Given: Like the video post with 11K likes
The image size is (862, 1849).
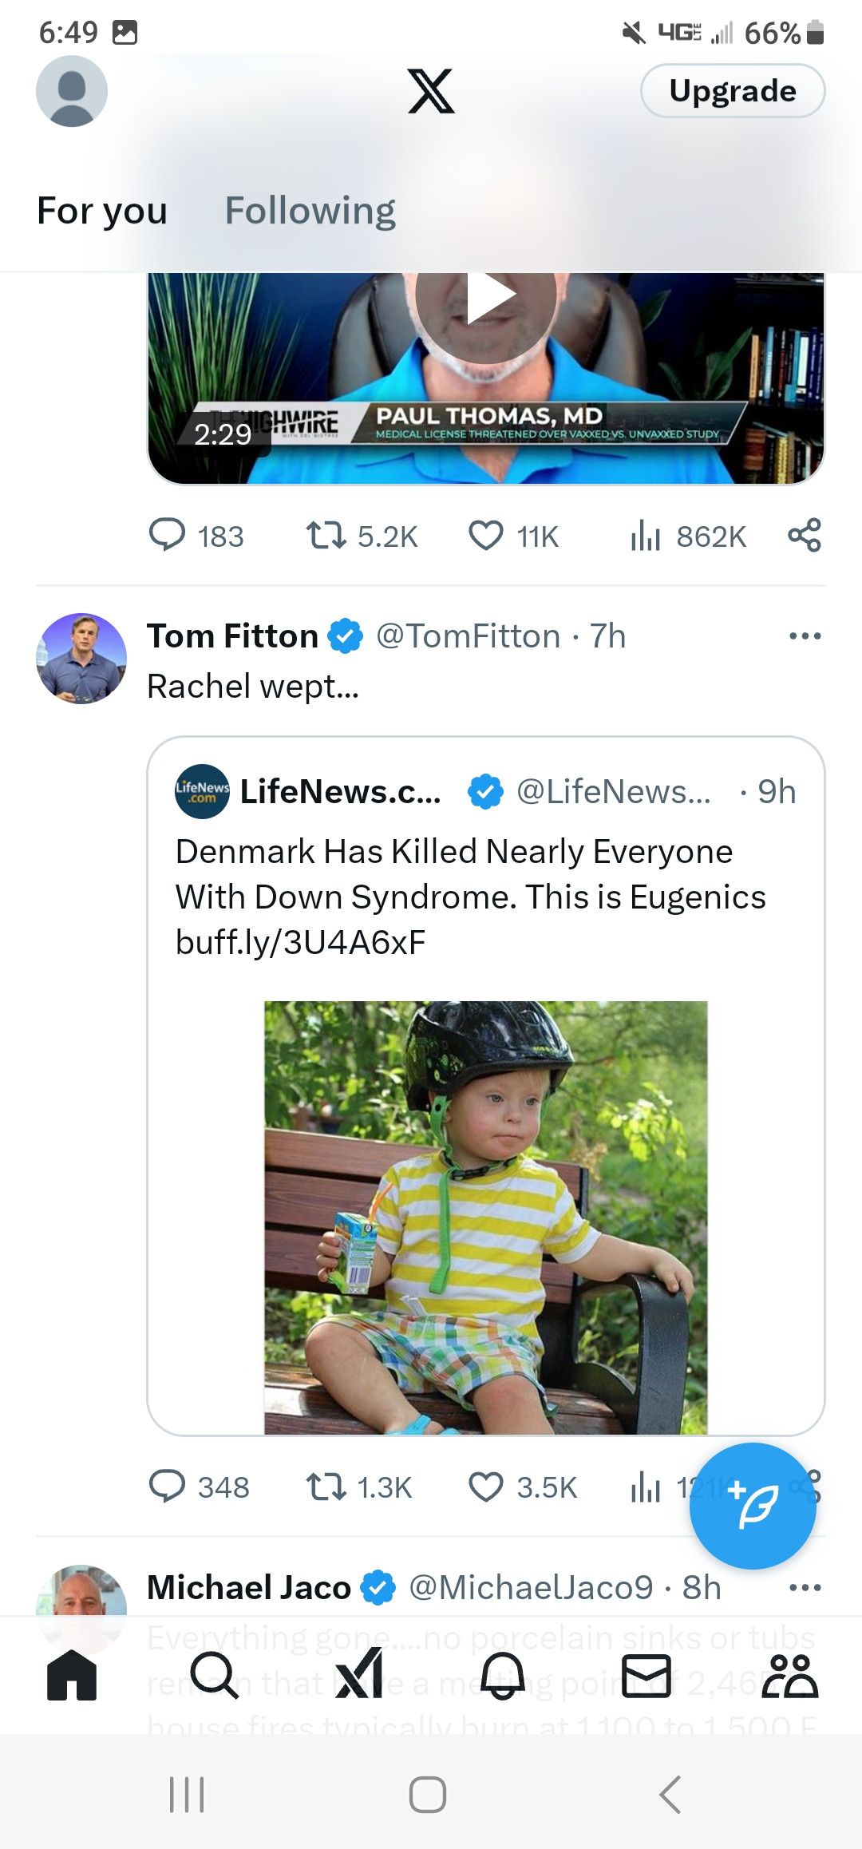Looking at the screenshot, I should tap(486, 536).
